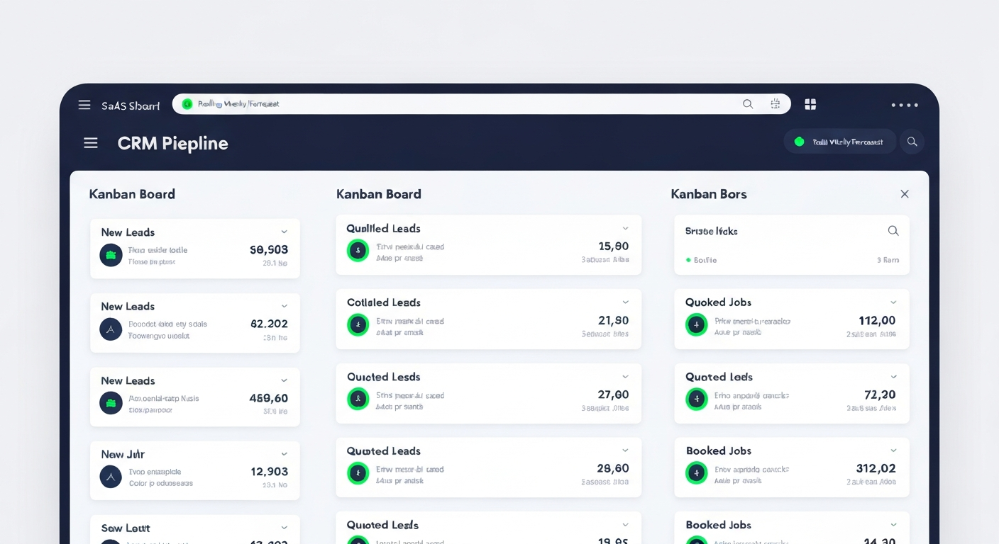Click the Saw Lourt card title

[x=126, y=528]
